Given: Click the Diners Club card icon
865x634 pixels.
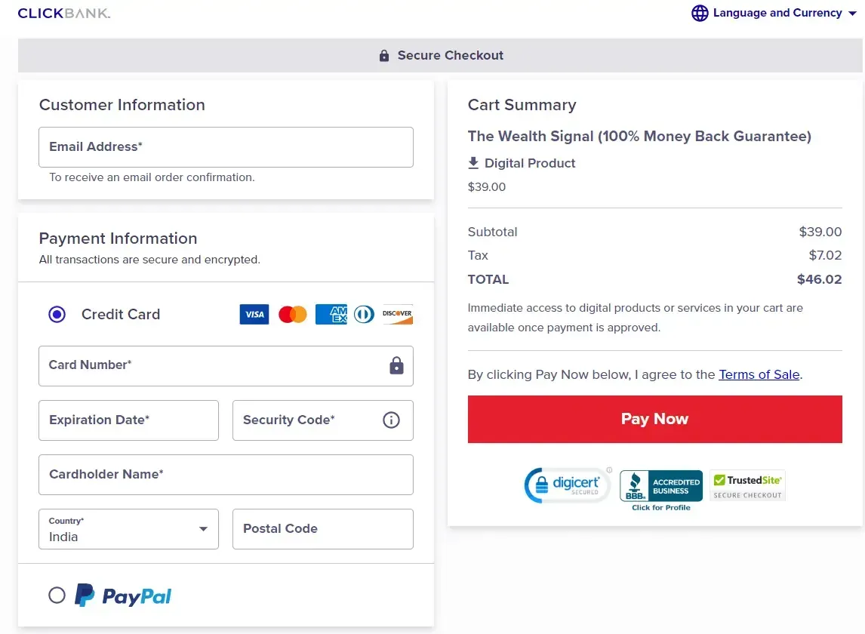Looking at the screenshot, I should (364, 314).
